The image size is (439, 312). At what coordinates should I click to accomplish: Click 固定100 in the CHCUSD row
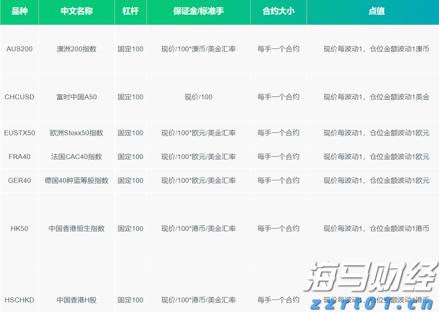(131, 97)
